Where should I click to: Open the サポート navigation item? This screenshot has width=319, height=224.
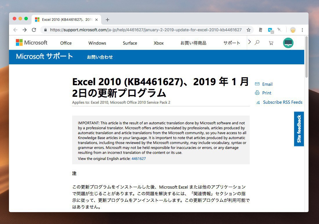232,43
